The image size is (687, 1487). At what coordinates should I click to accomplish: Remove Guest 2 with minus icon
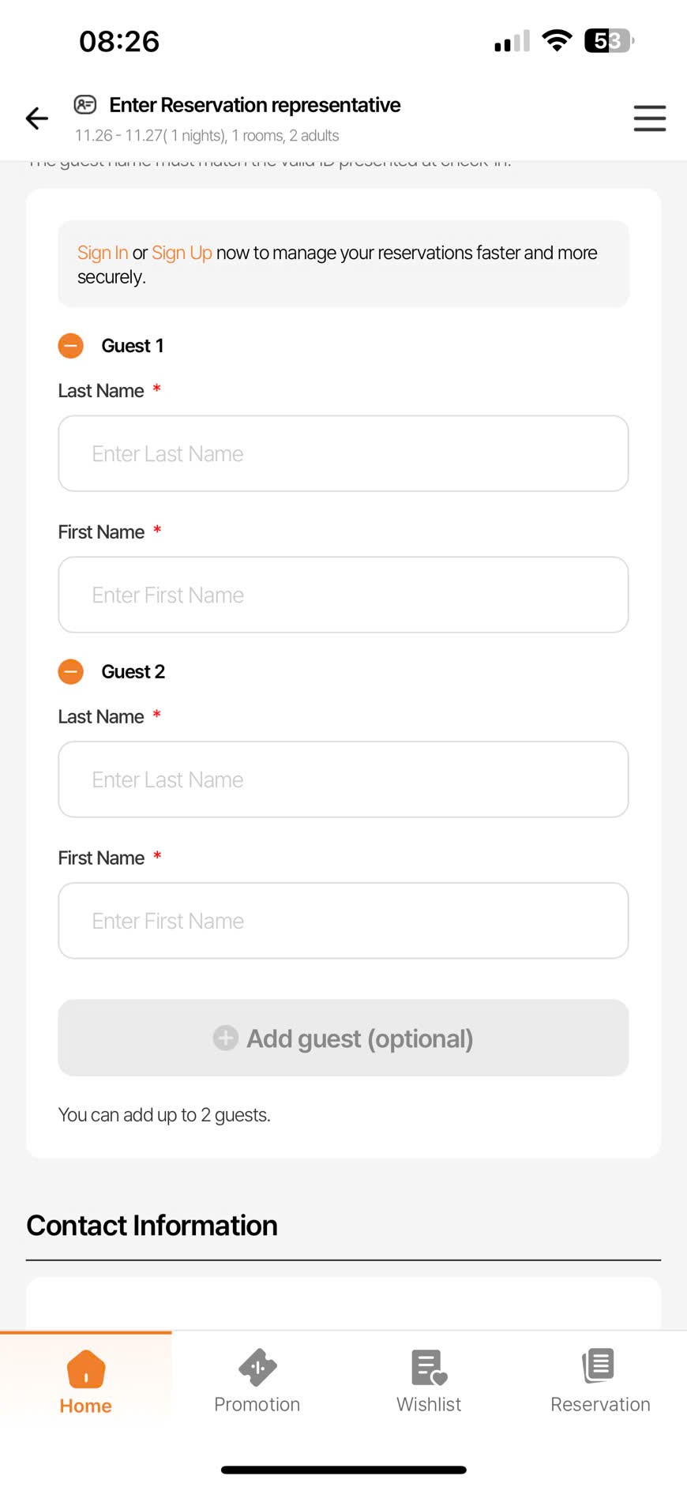pos(71,672)
